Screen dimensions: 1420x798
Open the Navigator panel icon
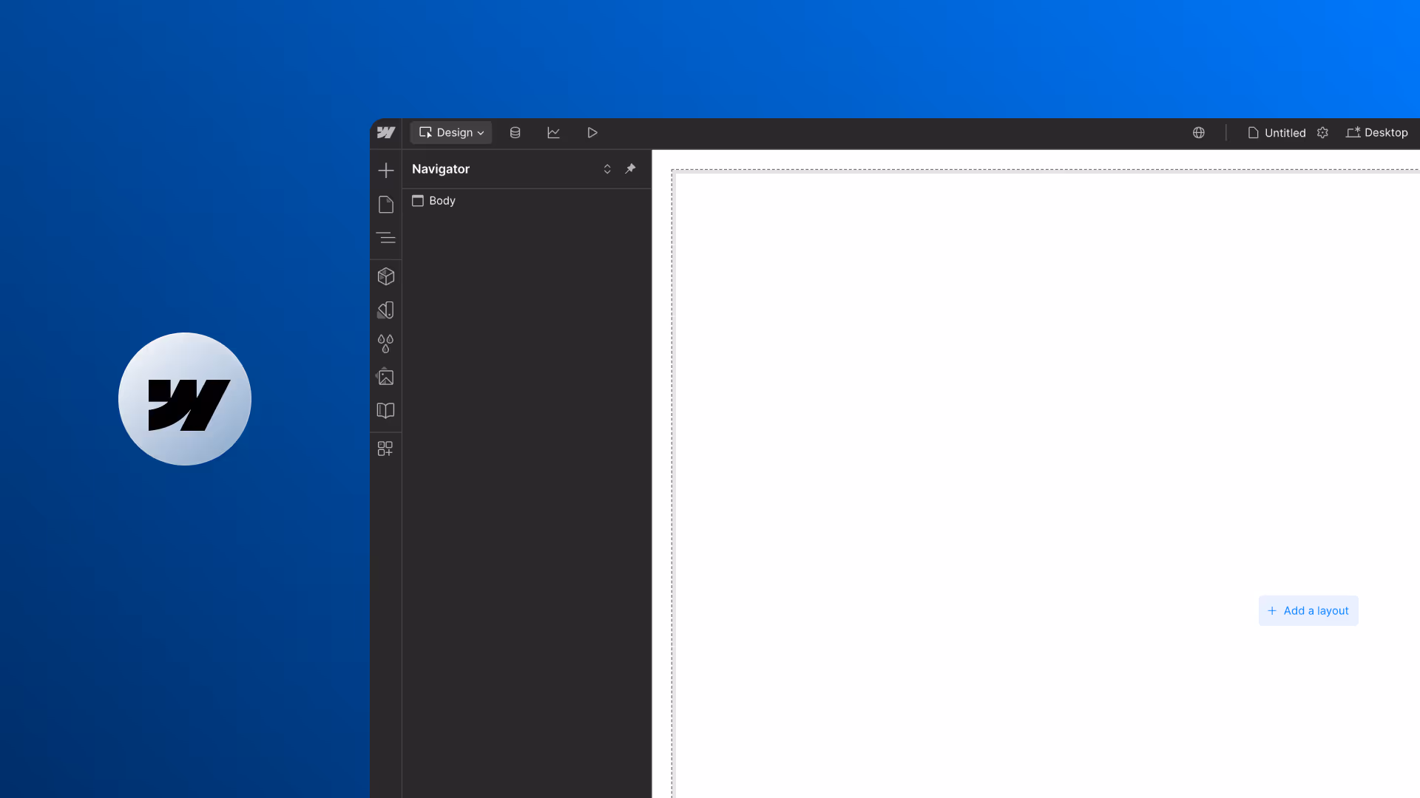pos(386,238)
